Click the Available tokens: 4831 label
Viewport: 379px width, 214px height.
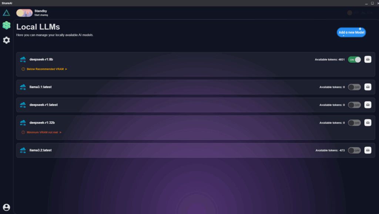point(330,59)
